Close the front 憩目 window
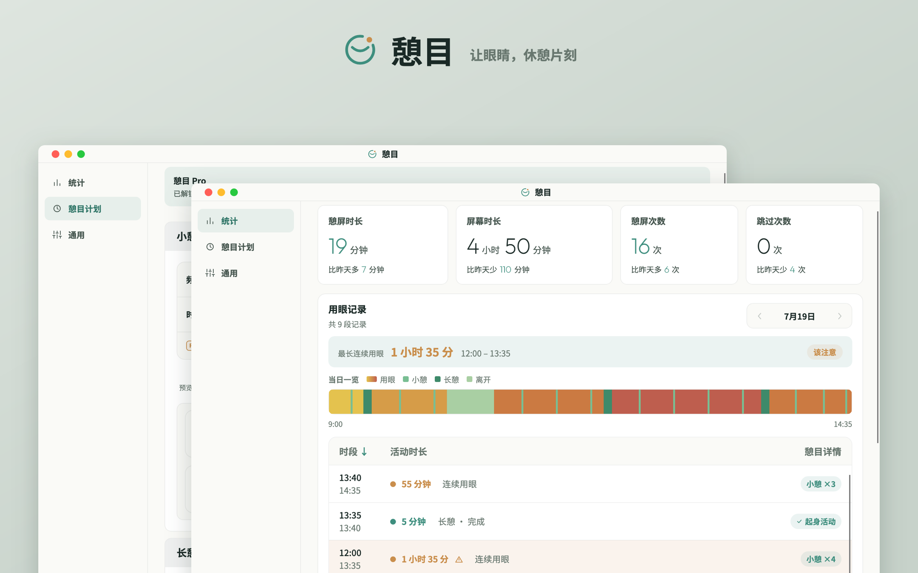The height and width of the screenshot is (573, 918). 208,192
